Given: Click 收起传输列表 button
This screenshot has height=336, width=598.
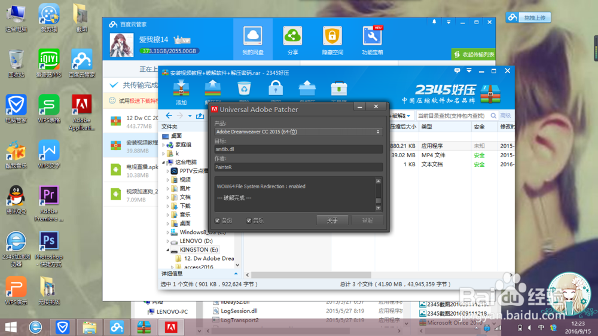Looking at the screenshot, I should (x=473, y=54).
